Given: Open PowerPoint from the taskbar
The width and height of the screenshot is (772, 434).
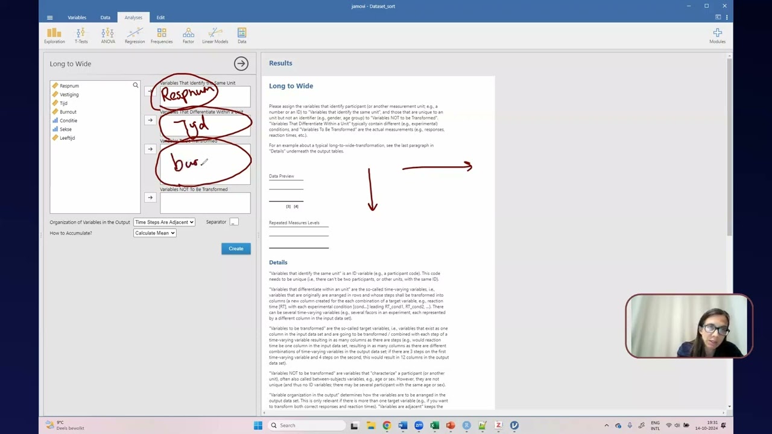Looking at the screenshot, I should tap(451, 426).
